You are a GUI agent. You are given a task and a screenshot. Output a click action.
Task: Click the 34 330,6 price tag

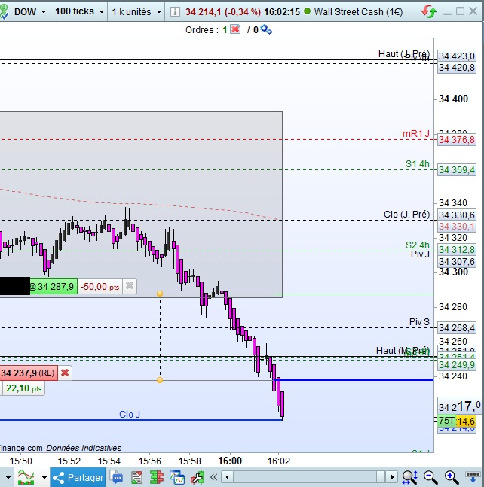coord(457,215)
